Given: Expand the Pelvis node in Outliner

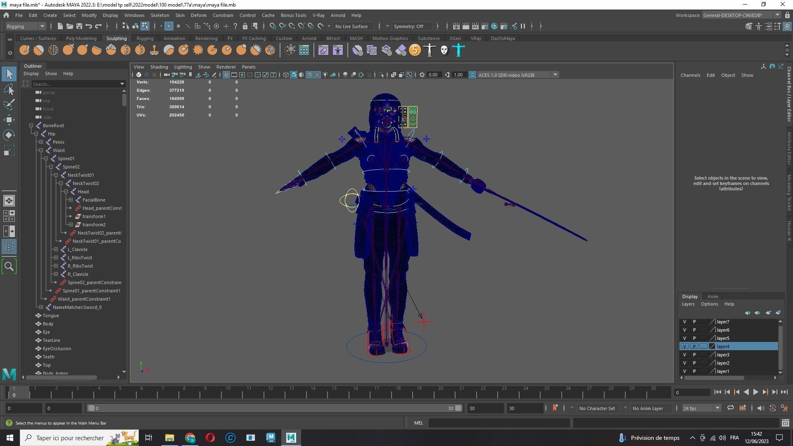Looking at the screenshot, I should coord(41,142).
